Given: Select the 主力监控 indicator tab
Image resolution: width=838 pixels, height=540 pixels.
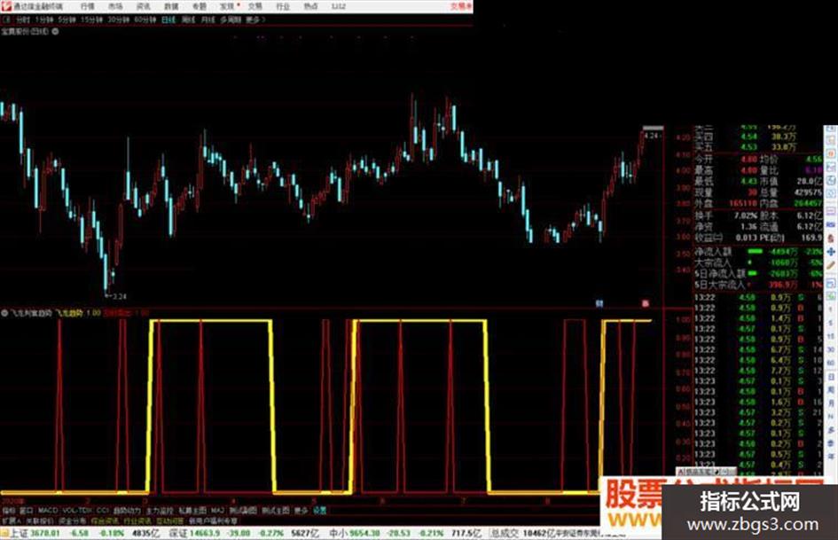Looking at the screenshot, I should coord(160,511).
